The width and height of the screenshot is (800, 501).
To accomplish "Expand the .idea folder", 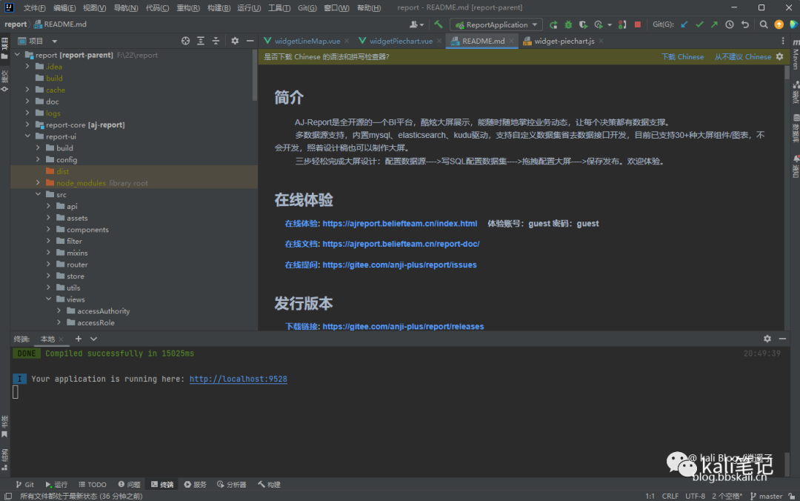I will [x=27, y=67].
